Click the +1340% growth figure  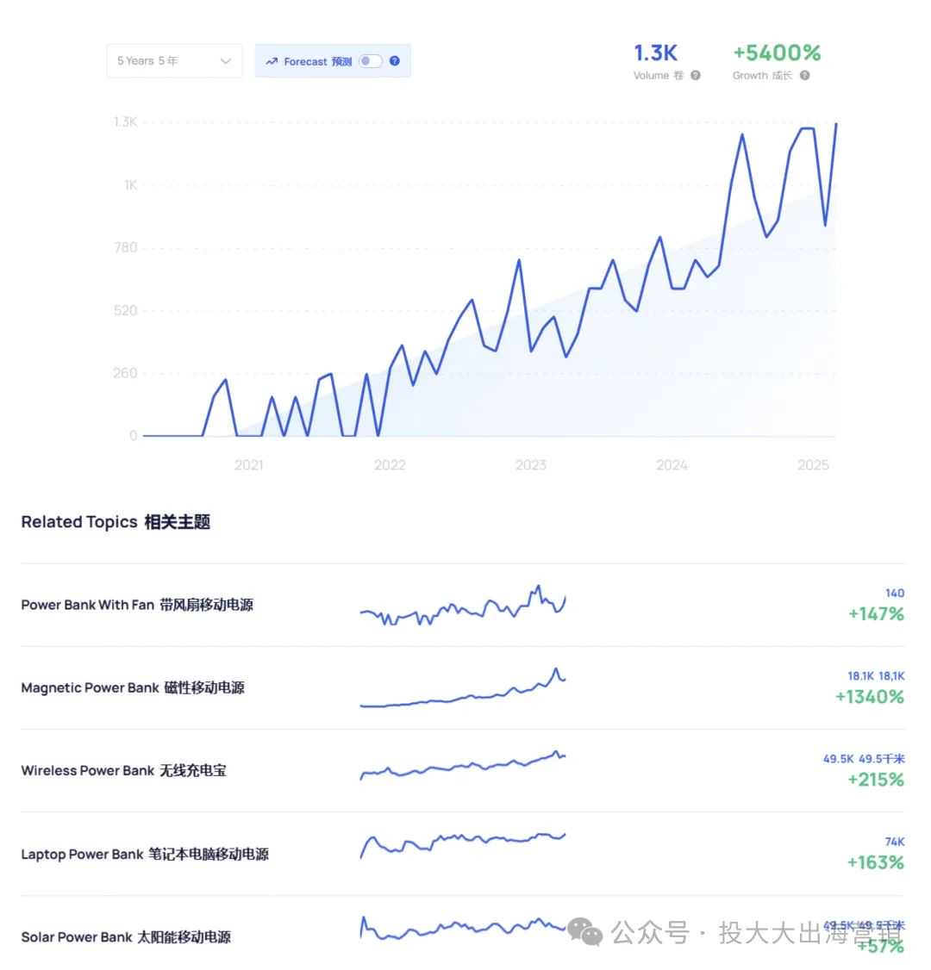(870, 697)
